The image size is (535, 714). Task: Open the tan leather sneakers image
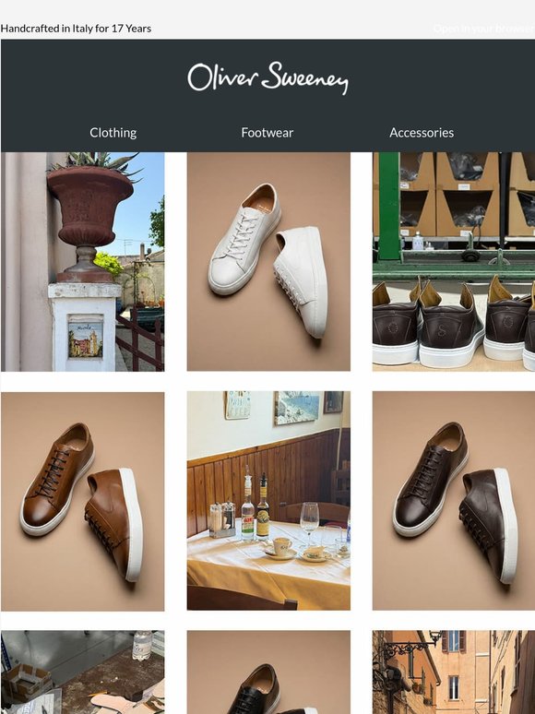tap(82, 501)
